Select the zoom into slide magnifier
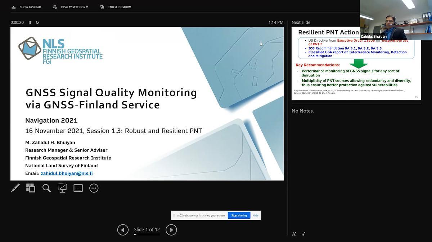Screen dimensions: 432x242 pyautogui.click(x=46, y=188)
